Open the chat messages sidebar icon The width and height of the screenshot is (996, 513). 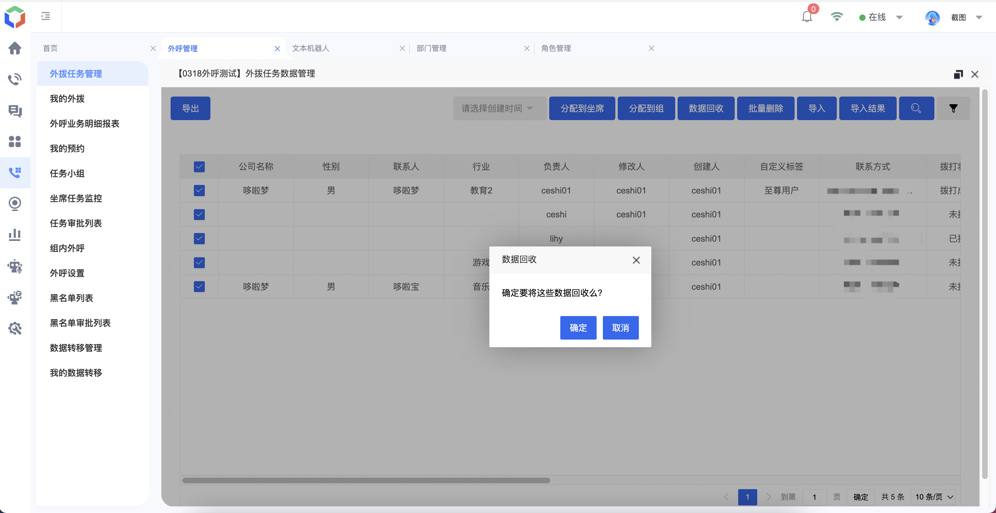[15, 111]
